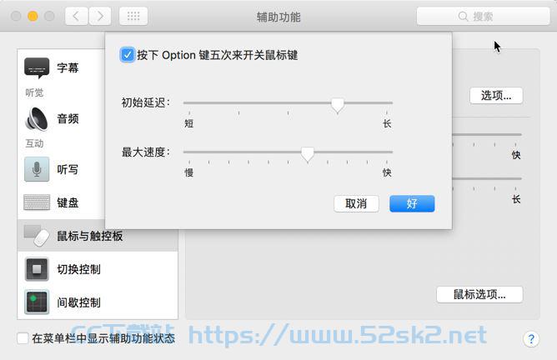Open the 键盘 keyboard icon
557x360 pixels.
coord(37,202)
